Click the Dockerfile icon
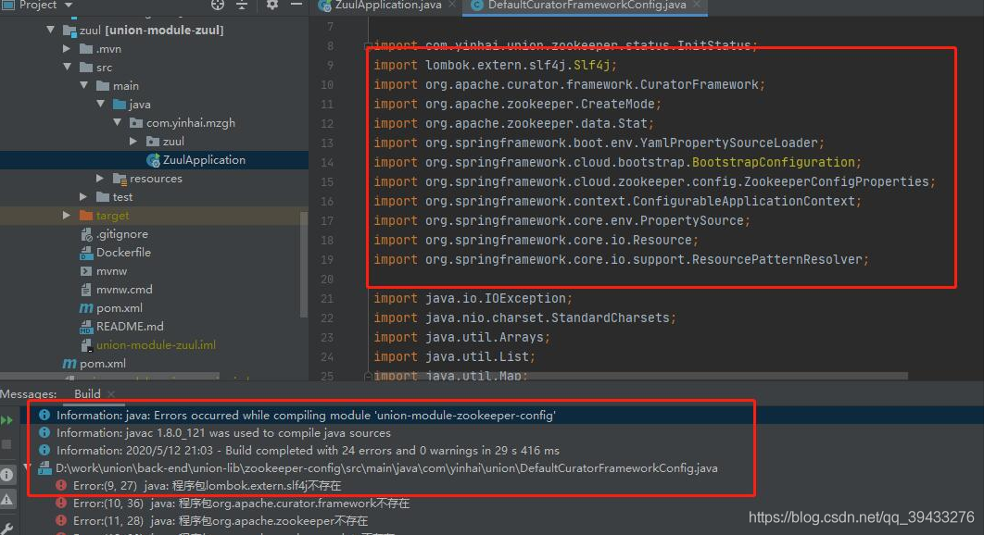The height and width of the screenshot is (535, 984). pyautogui.click(x=86, y=253)
